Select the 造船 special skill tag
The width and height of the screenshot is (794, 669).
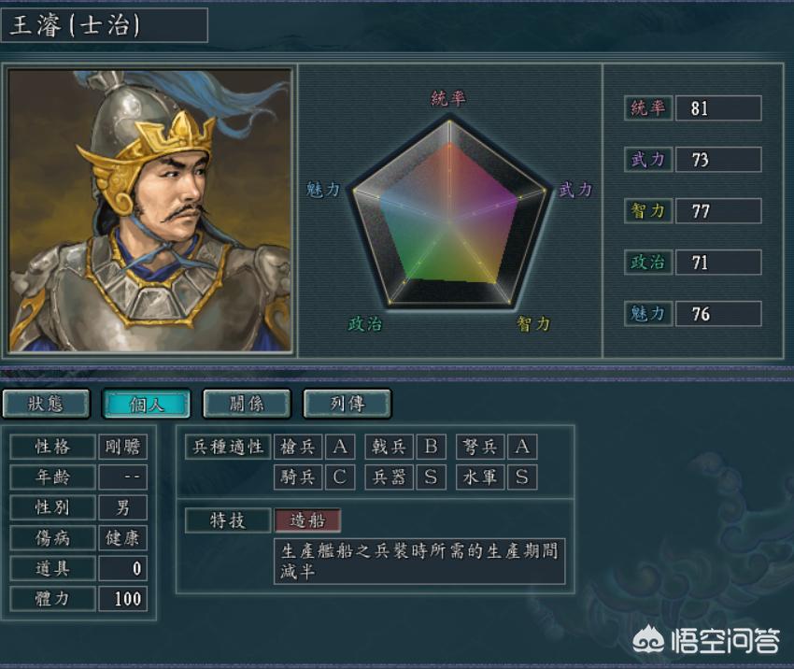[x=307, y=520]
